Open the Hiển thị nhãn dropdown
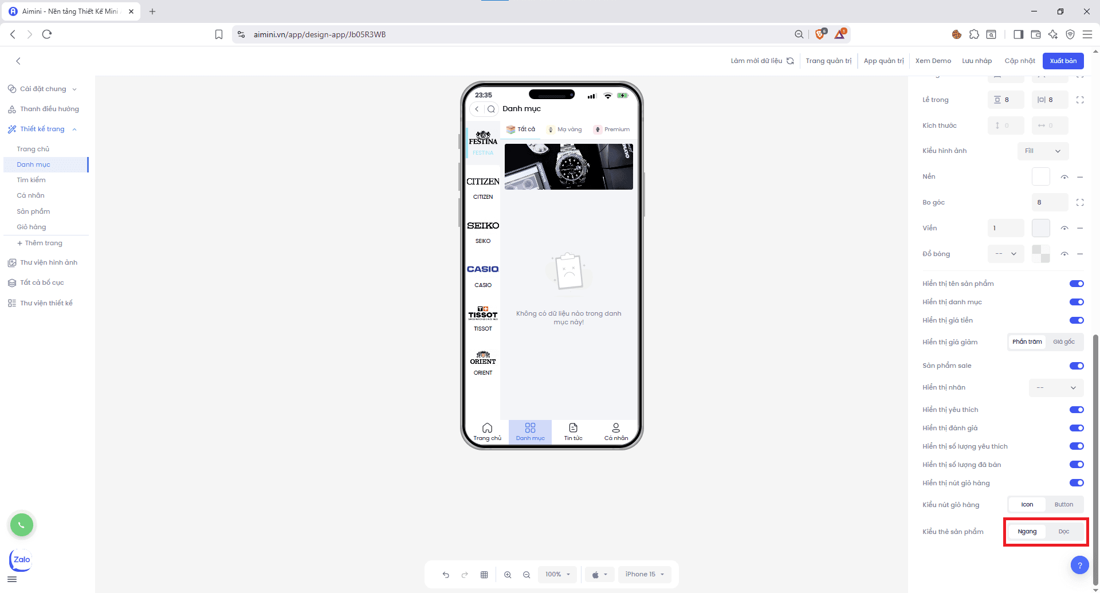 click(1056, 387)
